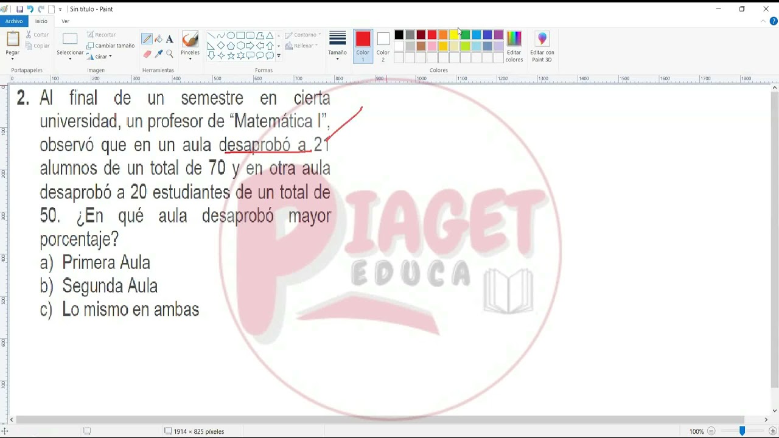Click the Copiar button

pos(38,46)
